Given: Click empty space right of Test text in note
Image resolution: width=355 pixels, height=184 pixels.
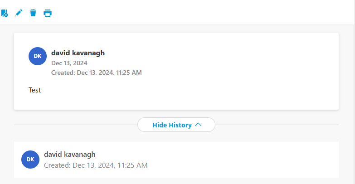Looking at the screenshot, I should [181, 90].
